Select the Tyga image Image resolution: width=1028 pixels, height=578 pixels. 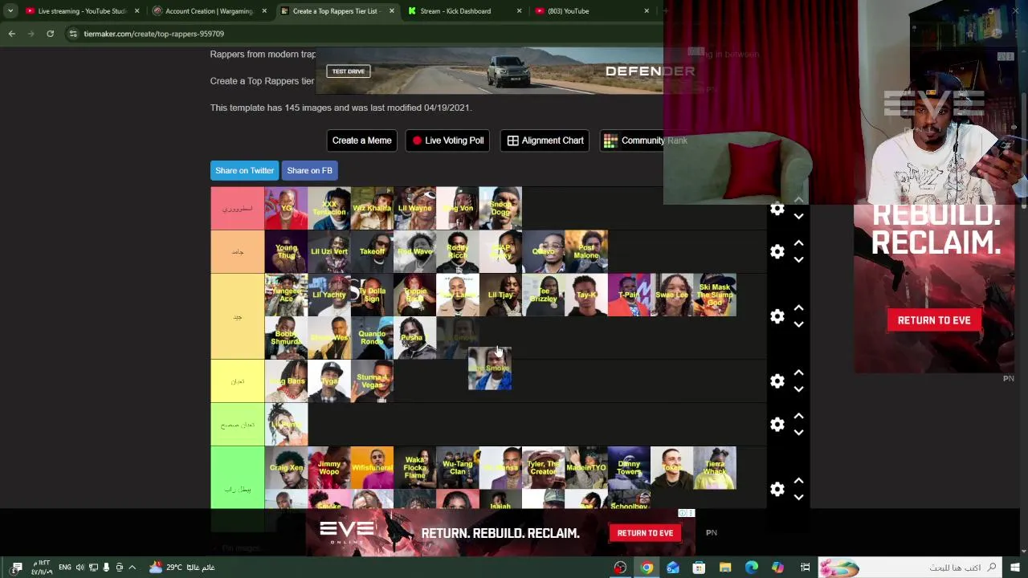(x=329, y=381)
